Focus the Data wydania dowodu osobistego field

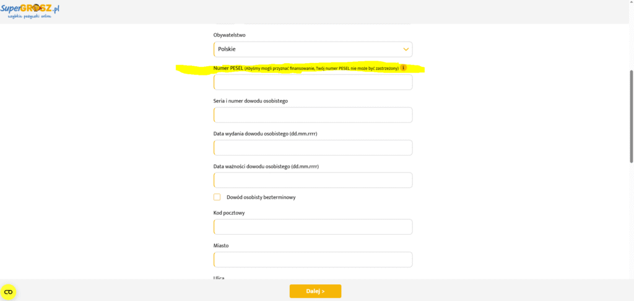click(313, 148)
